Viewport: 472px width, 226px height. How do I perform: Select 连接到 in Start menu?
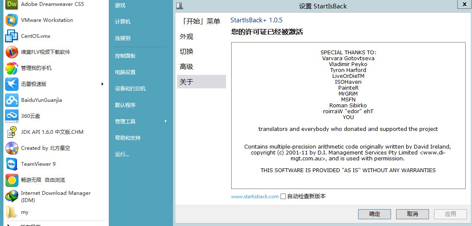122,38
